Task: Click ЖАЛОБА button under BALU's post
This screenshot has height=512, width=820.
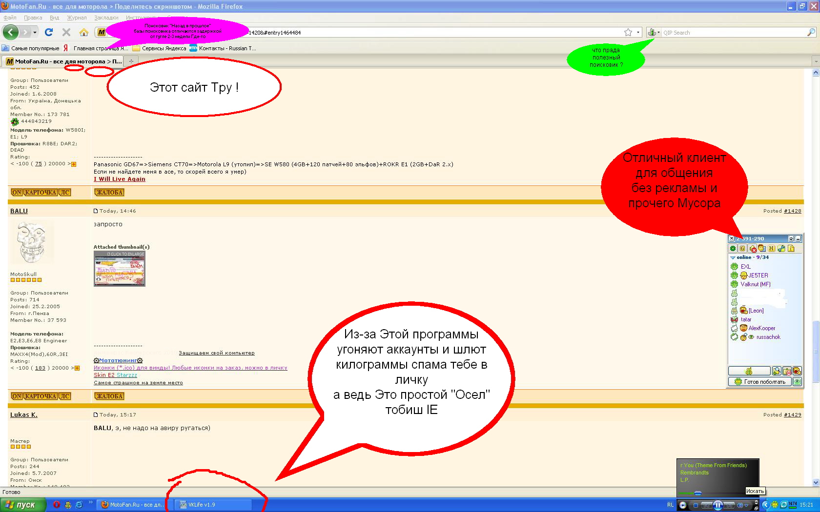Action: 109,396
